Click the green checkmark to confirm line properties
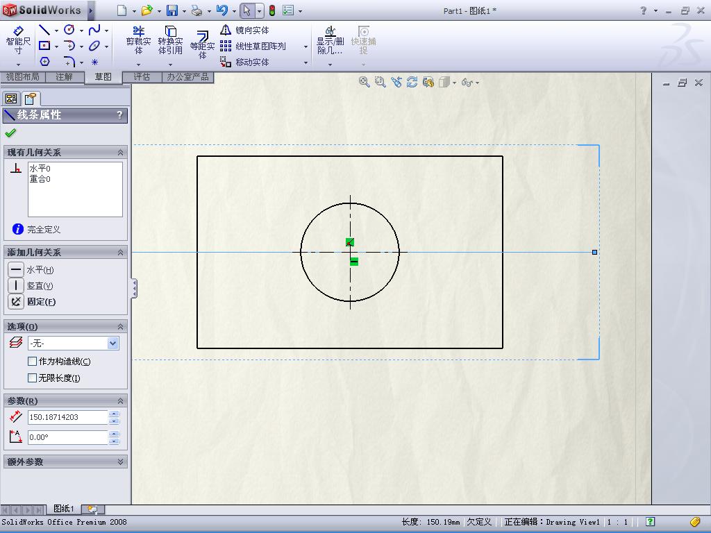Image resolution: width=711 pixels, height=533 pixels. 10,133
